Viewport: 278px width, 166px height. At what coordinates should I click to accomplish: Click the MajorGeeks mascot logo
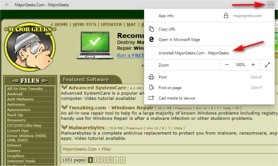click(x=30, y=47)
